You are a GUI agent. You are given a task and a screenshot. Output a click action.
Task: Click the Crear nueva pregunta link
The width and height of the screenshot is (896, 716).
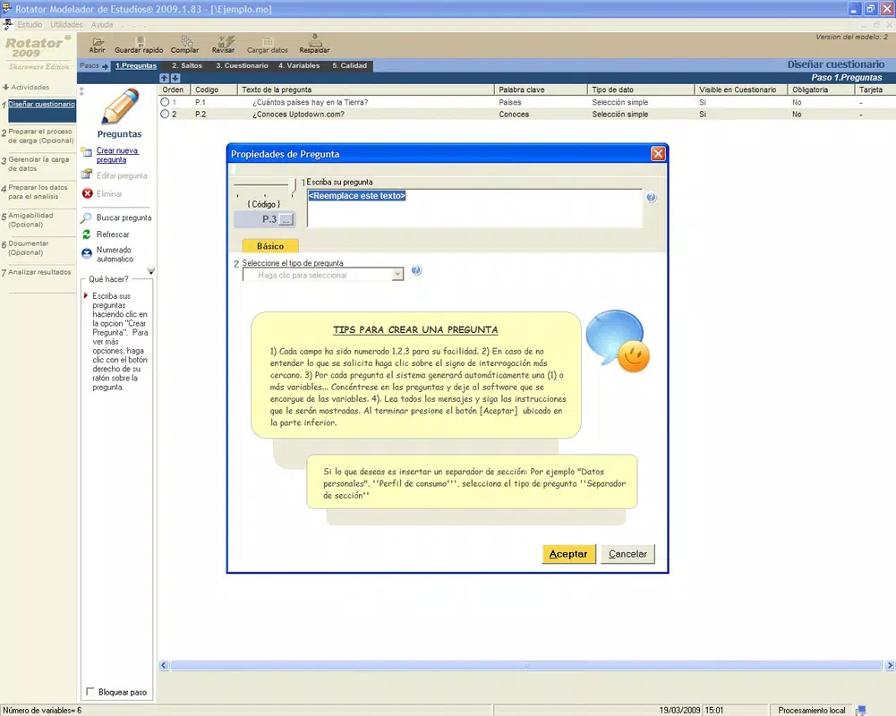(117, 155)
